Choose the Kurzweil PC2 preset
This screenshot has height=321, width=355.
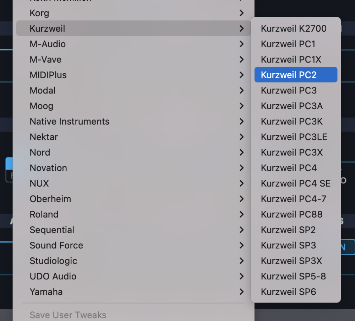point(289,75)
